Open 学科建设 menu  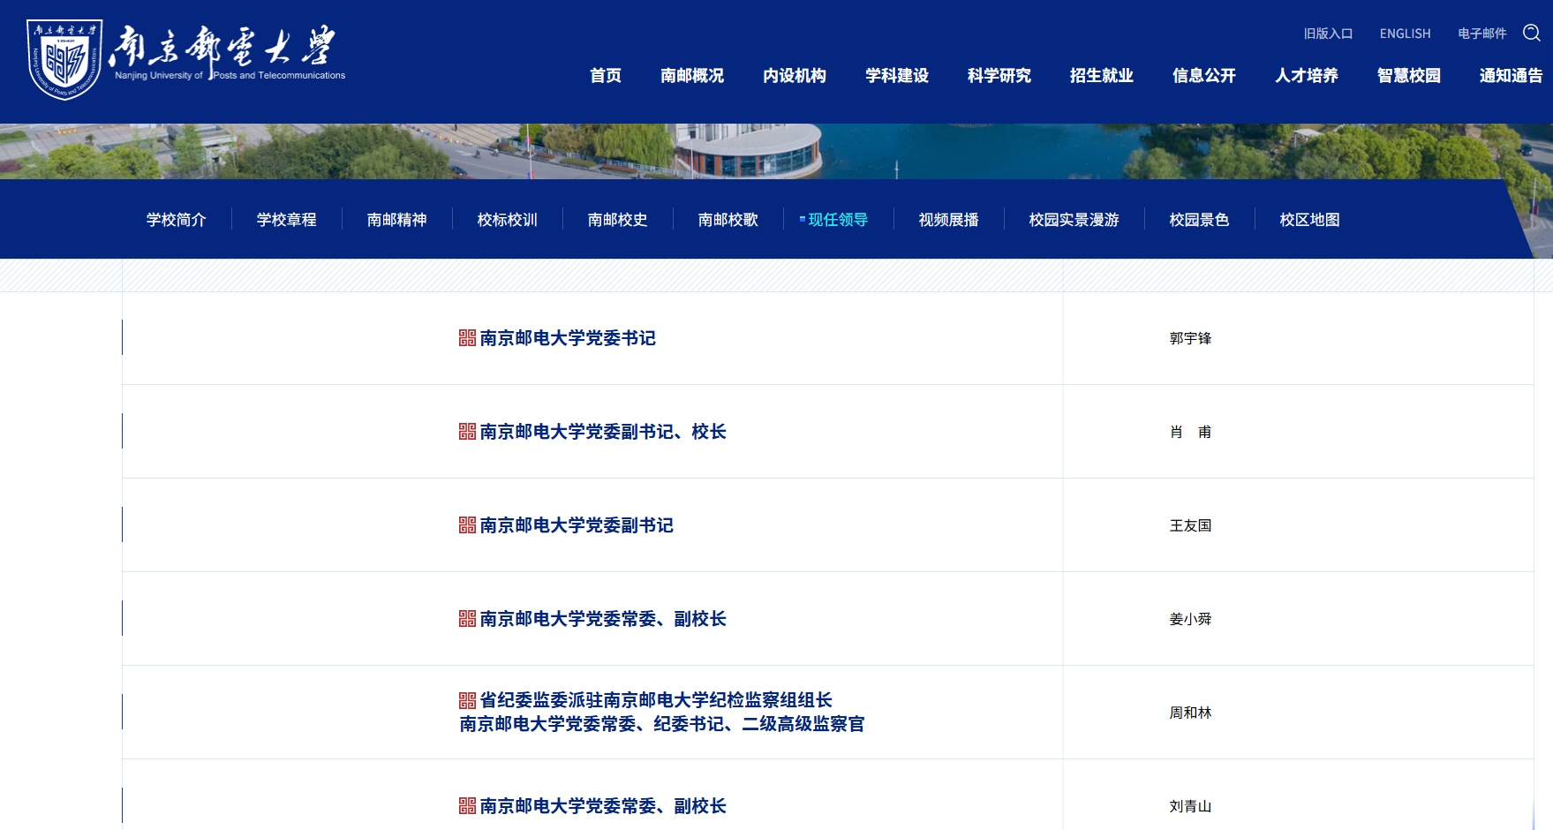(897, 76)
